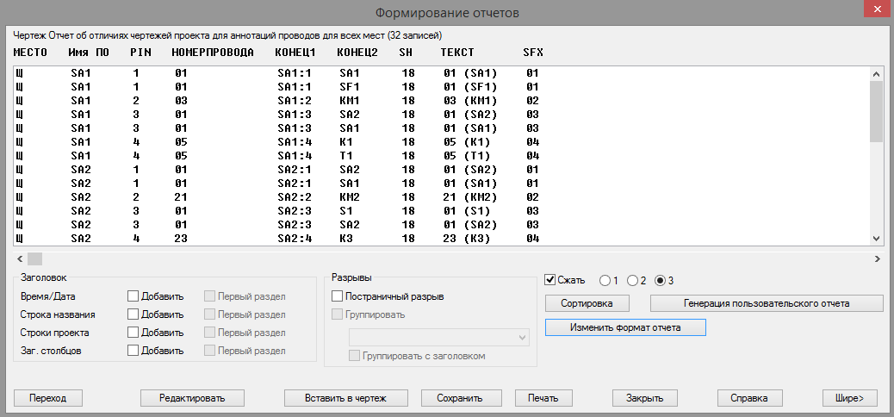Click the ТЕКСТ column header
The width and height of the screenshot is (894, 417).
457,53
